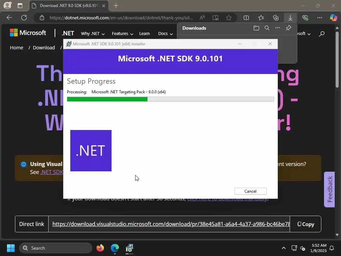The height and width of the screenshot is (256, 341).
Task: Open the Collections icon
Action: 275,18
